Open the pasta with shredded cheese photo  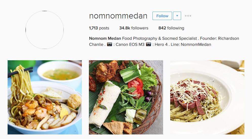207,97
